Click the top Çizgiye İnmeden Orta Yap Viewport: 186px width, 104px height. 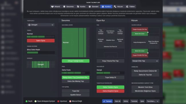click(x=140, y=29)
